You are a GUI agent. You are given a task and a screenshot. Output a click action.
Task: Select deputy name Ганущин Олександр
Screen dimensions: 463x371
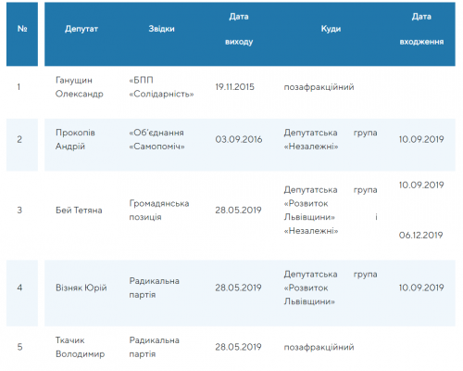80,87
